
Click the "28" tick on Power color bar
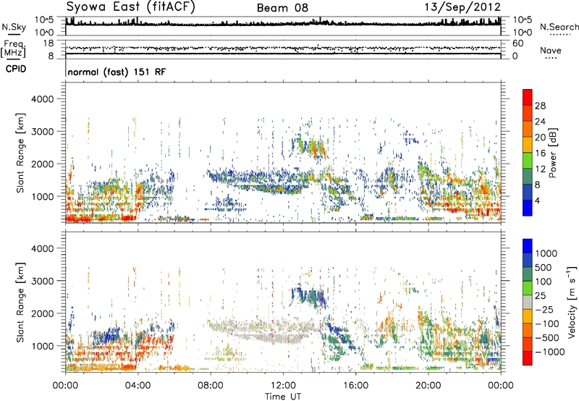point(540,106)
